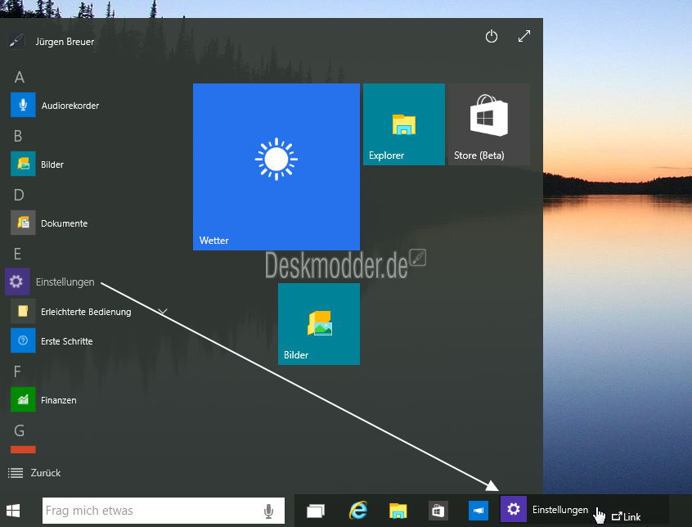Jump to letter G index
The image size is (692, 527).
point(19,430)
